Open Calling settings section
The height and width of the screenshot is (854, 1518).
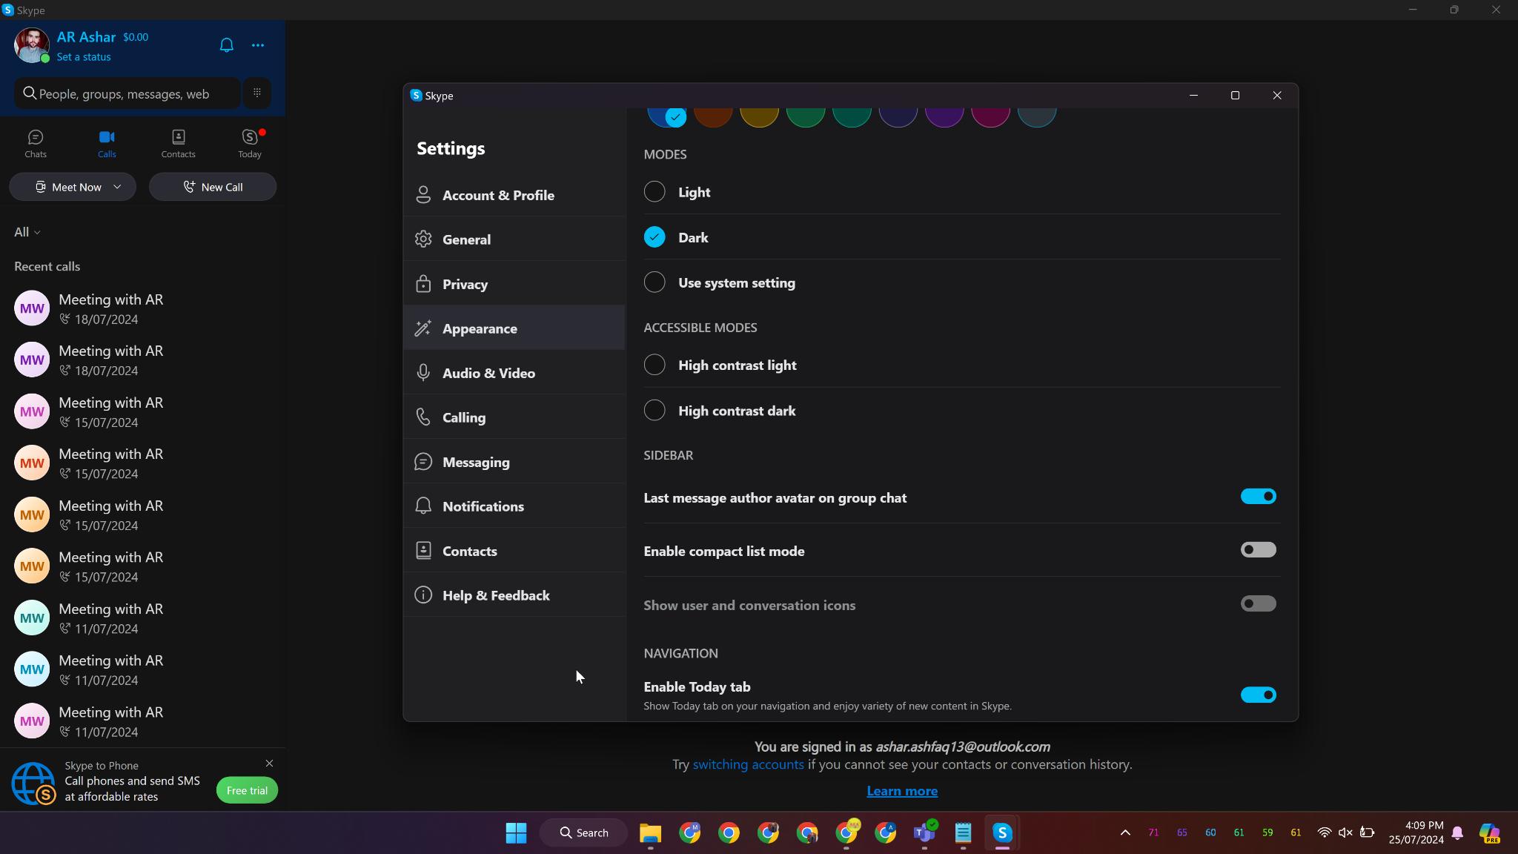pos(514,417)
